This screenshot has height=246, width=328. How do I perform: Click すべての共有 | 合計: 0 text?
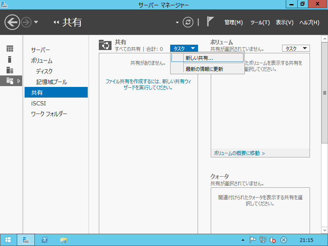click(x=139, y=49)
